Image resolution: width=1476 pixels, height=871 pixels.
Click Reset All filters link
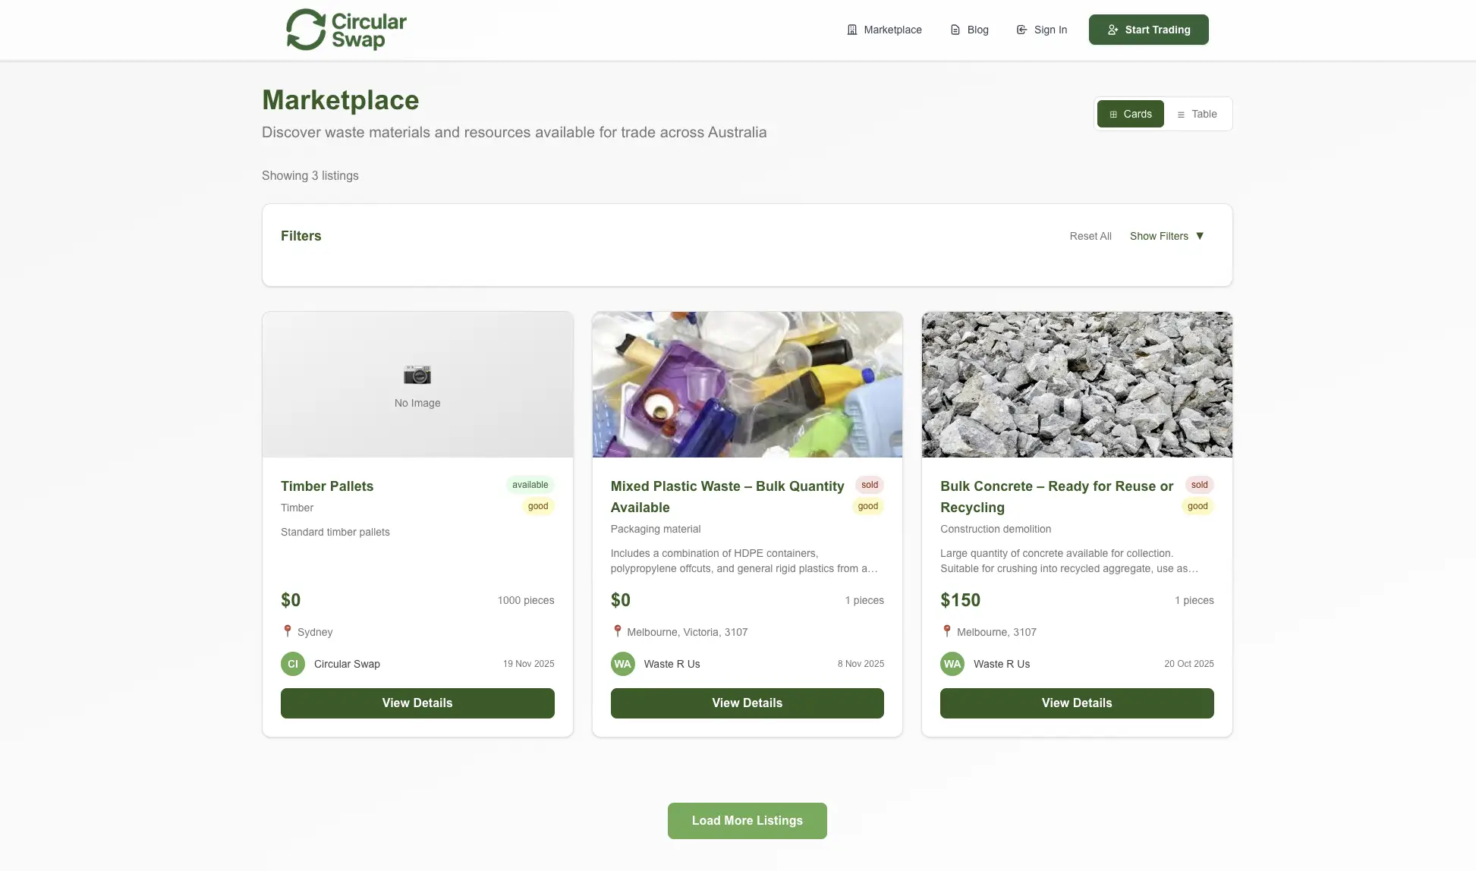pyautogui.click(x=1090, y=236)
